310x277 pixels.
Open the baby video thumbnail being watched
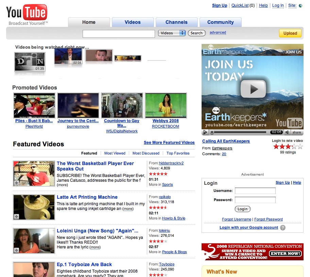click(99, 55)
